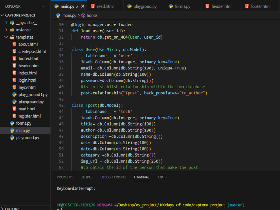Click the HTML file icon beside login.html
This screenshot has height=210, width=280.
click(x=14, y=80)
